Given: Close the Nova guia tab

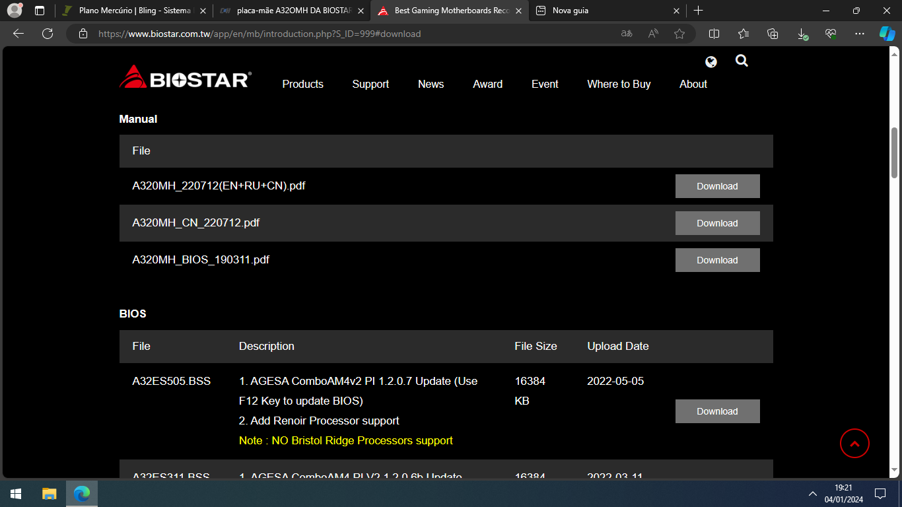Looking at the screenshot, I should (676, 11).
